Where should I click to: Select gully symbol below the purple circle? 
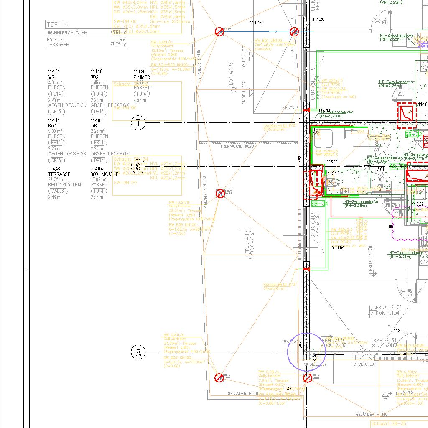coord(308,378)
